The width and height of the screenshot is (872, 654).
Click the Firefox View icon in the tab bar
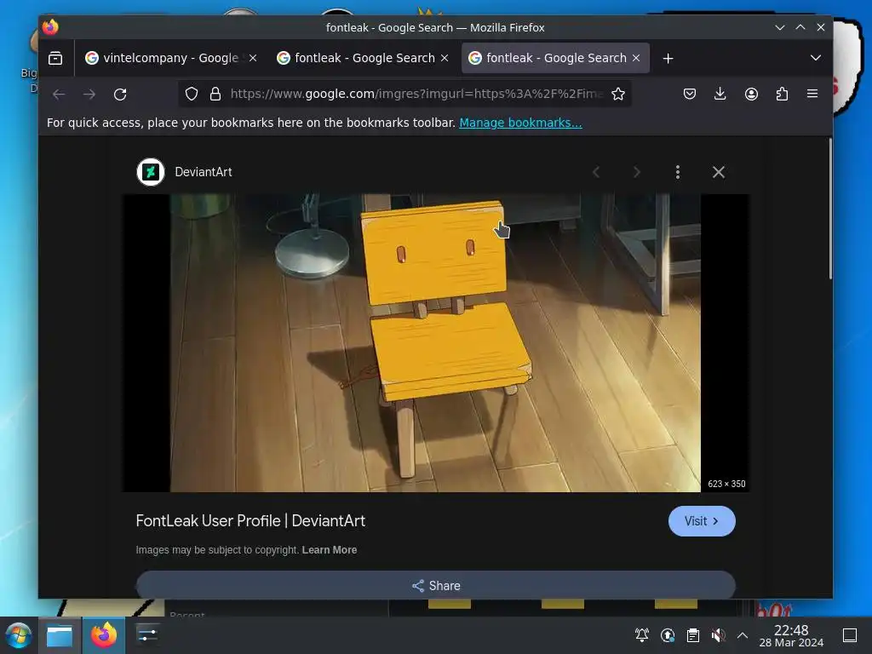pyautogui.click(x=55, y=58)
